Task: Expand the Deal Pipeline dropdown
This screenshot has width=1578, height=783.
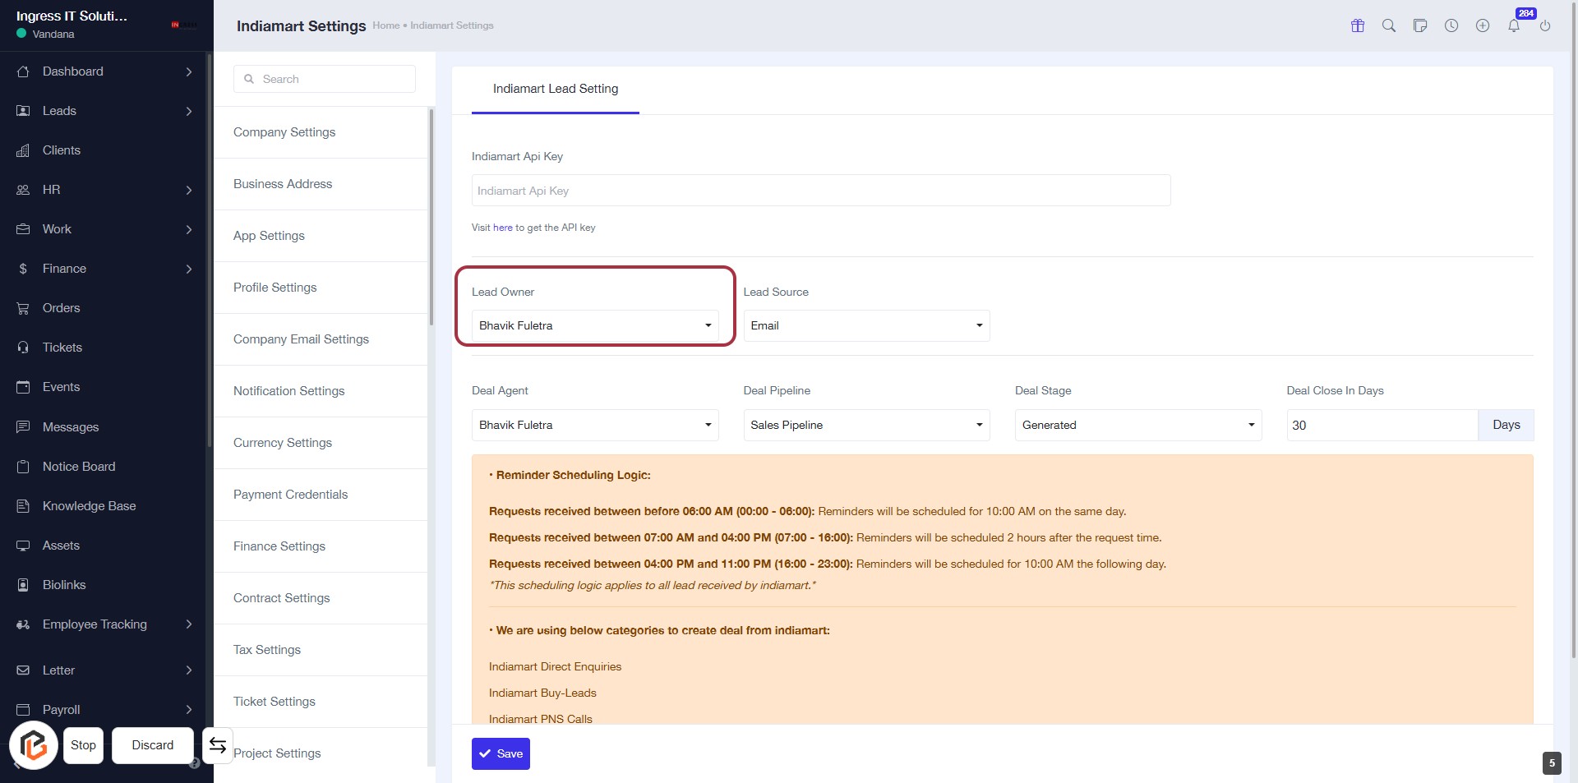Action: tap(866, 426)
